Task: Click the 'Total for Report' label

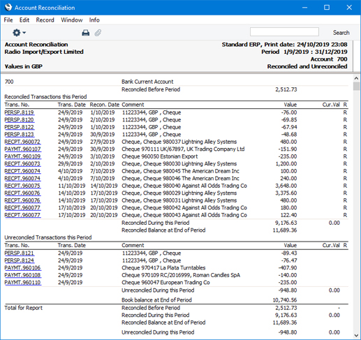Action: click(24, 308)
